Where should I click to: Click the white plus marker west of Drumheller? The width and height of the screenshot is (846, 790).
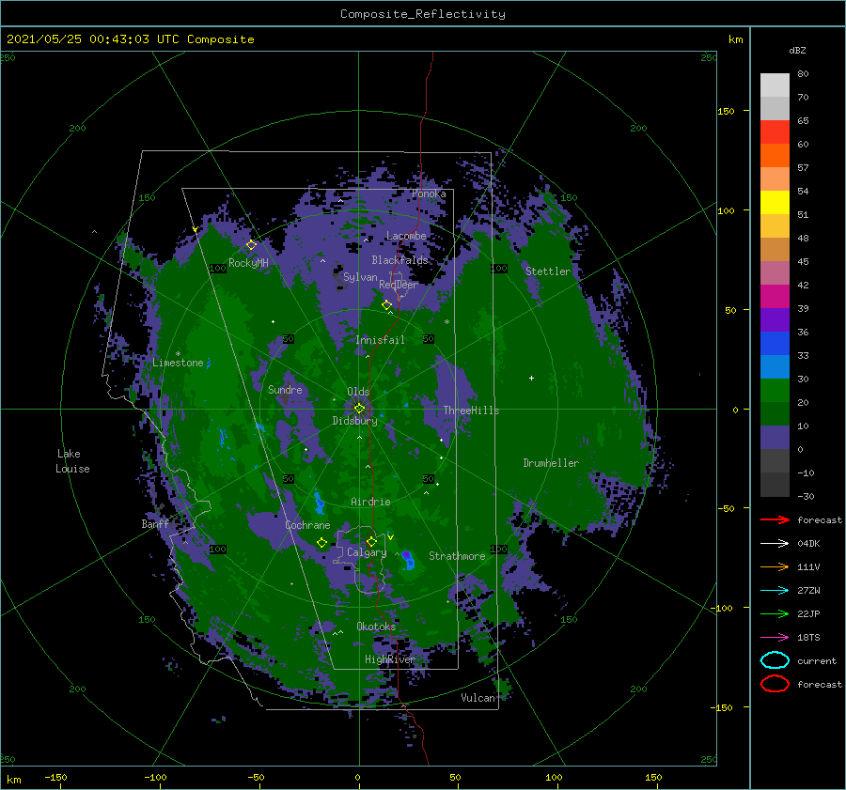pyautogui.click(x=531, y=378)
